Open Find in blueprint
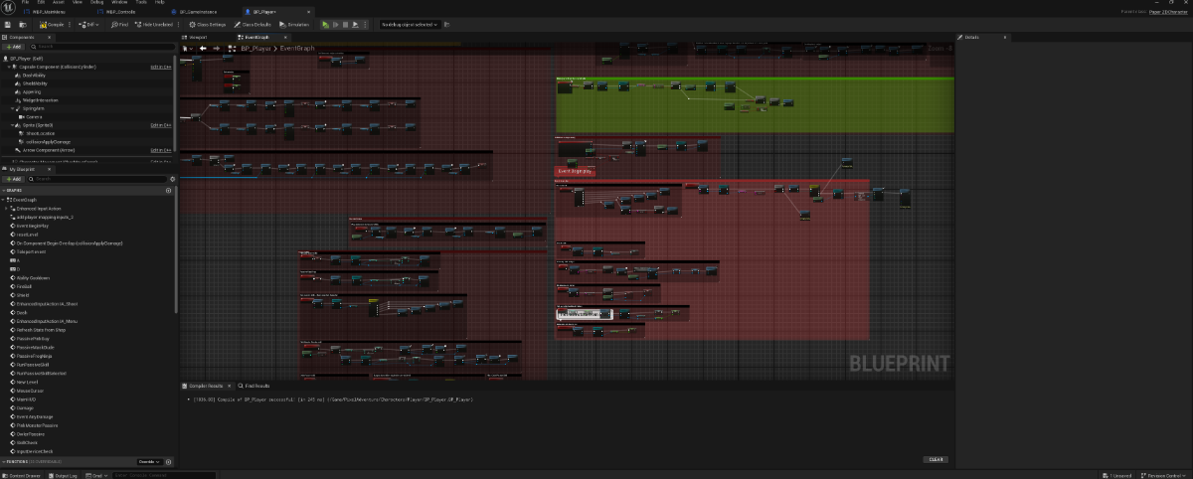This screenshot has width=1193, height=479. click(120, 24)
